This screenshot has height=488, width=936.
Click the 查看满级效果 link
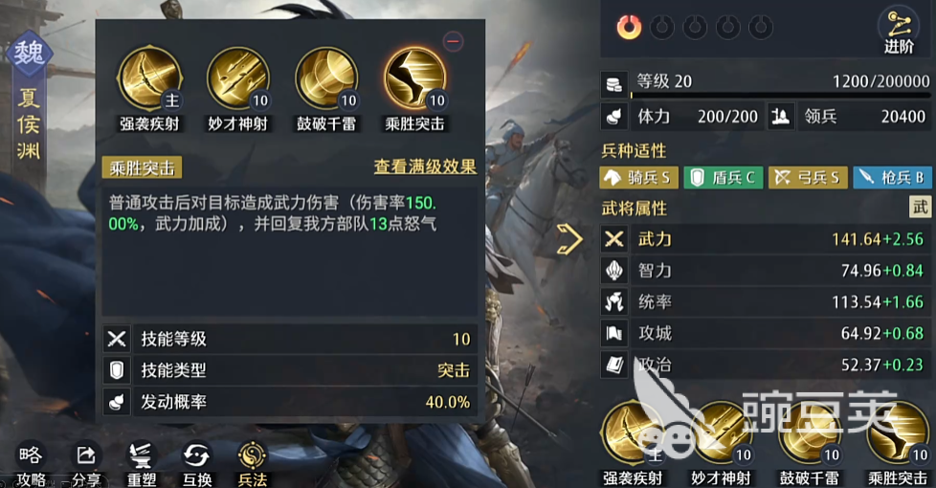[x=425, y=167]
